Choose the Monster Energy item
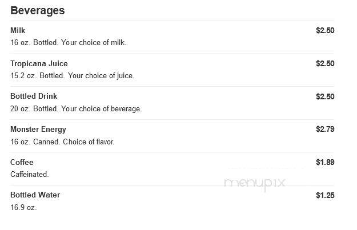Image resolution: width=357 pixels, height=230 pixels. click(x=38, y=130)
